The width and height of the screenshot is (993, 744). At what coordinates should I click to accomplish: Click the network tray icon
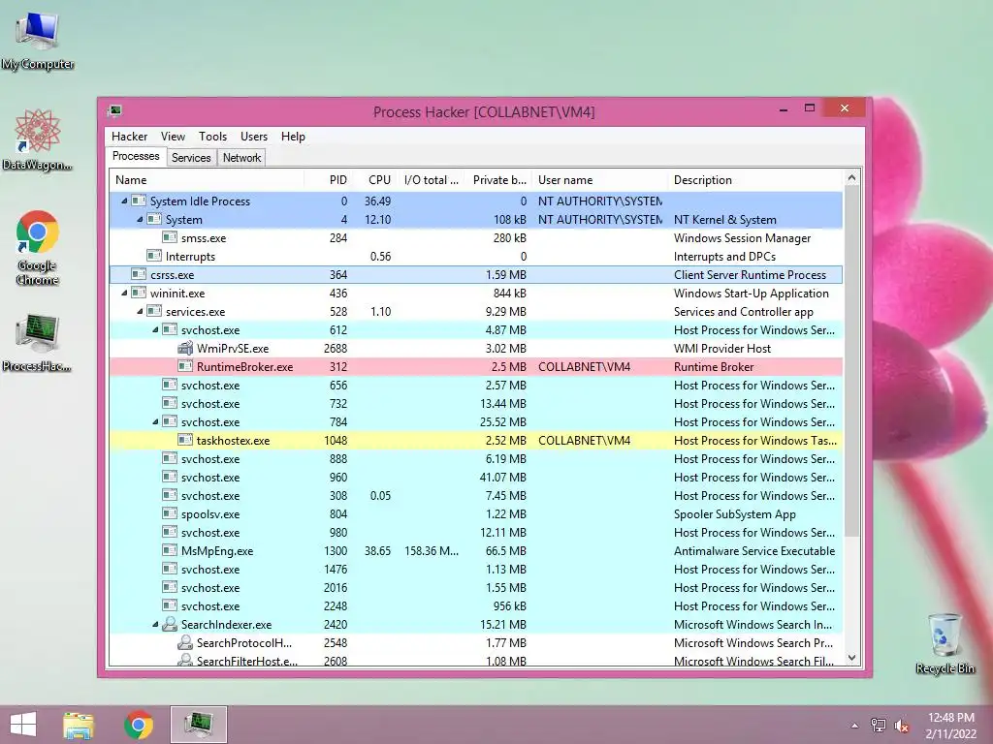point(879,726)
